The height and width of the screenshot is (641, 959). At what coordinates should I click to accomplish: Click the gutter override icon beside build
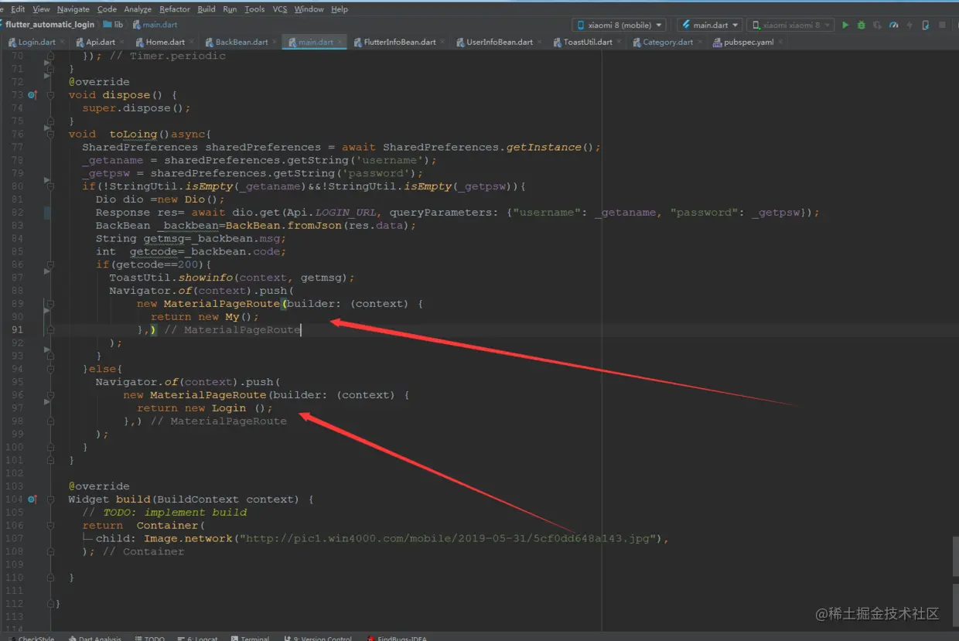pos(32,500)
